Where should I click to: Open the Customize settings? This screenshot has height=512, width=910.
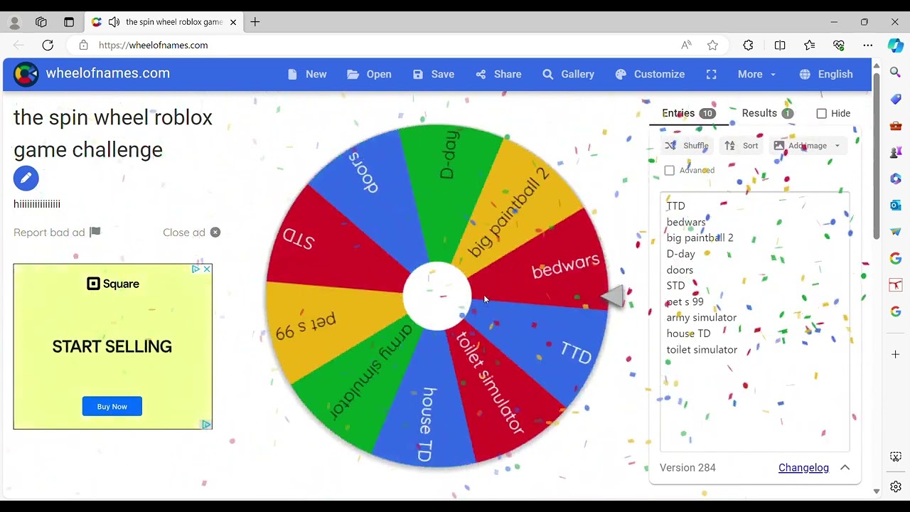tap(650, 74)
